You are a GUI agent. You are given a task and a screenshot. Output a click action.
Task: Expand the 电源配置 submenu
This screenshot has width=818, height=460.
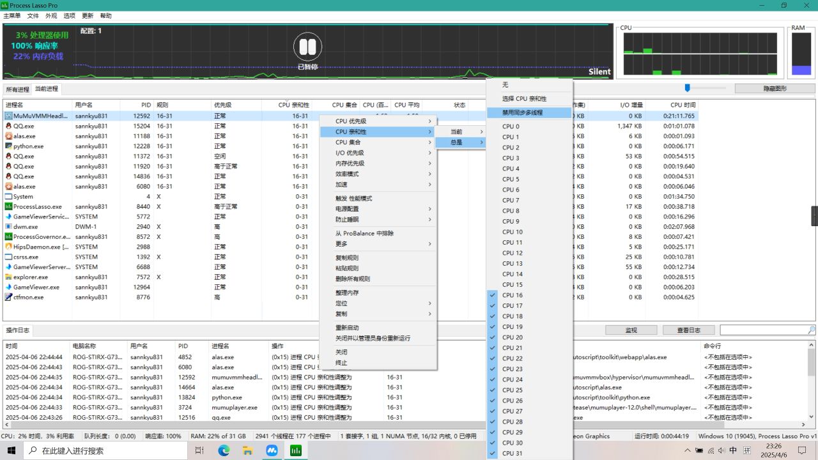tap(378, 209)
